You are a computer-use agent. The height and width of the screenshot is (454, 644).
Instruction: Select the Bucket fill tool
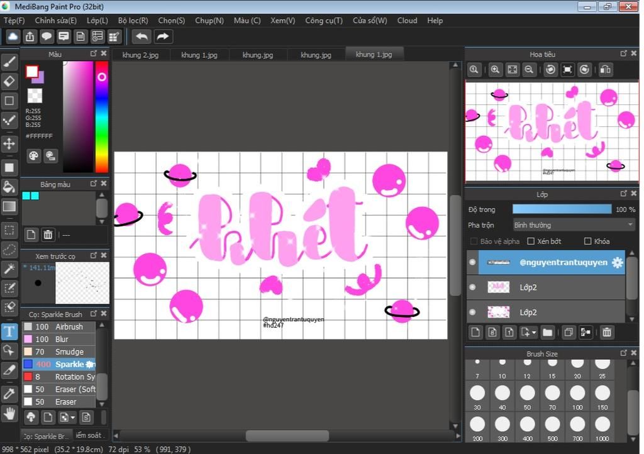[9, 187]
